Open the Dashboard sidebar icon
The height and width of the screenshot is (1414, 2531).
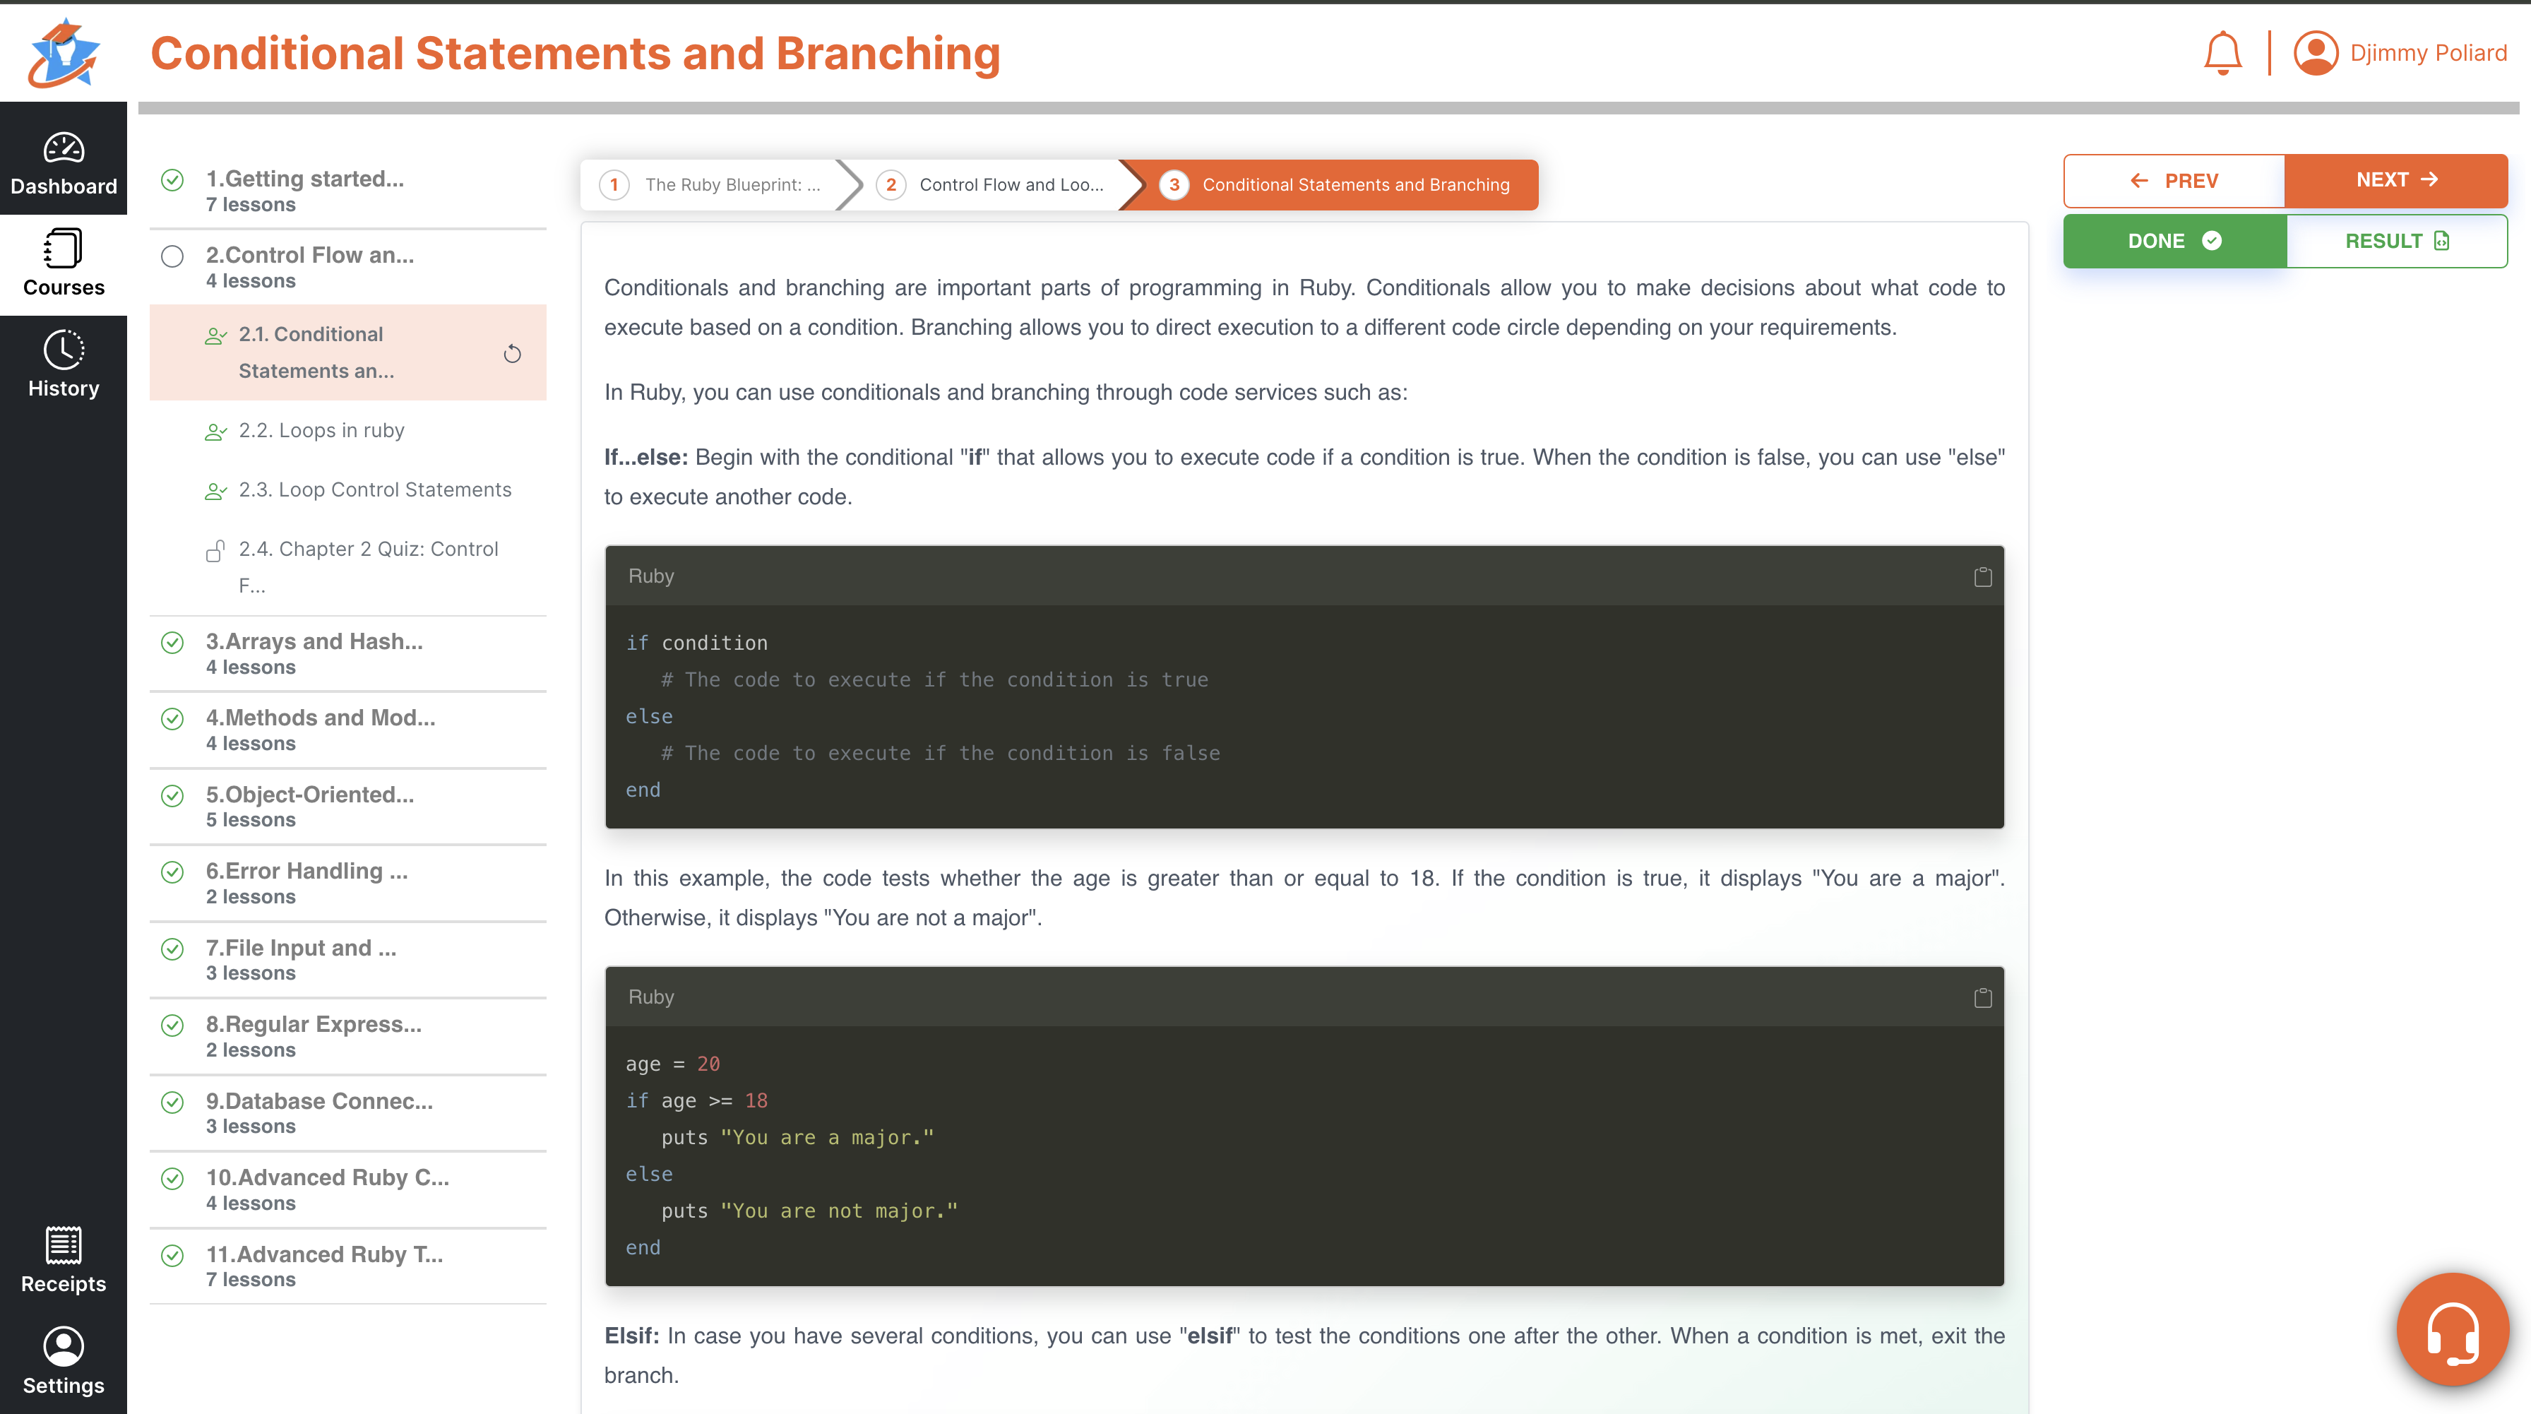point(63,149)
